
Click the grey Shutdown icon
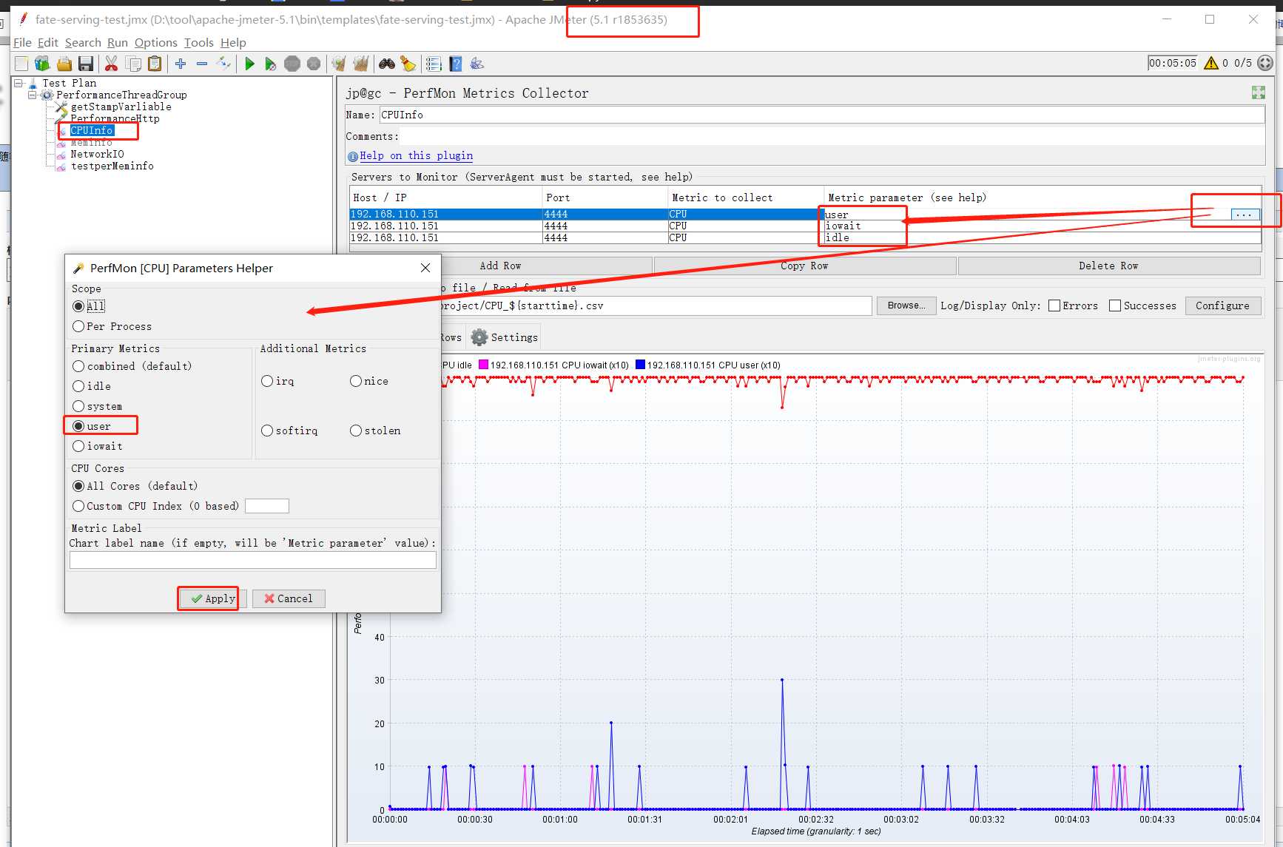(314, 64)
